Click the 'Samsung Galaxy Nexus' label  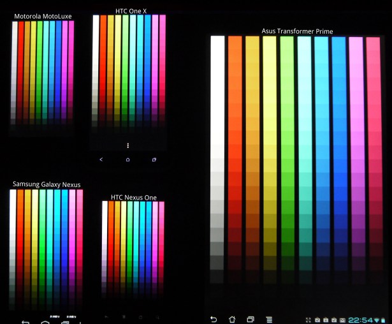[x=47, y=184]
